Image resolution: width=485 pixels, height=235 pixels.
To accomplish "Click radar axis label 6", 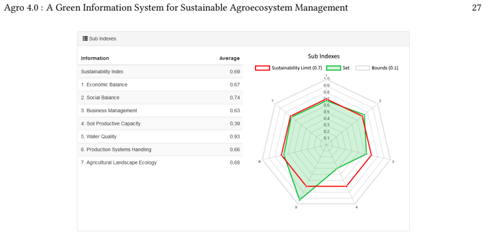I will pyautogui.click(x=260, y=162).
